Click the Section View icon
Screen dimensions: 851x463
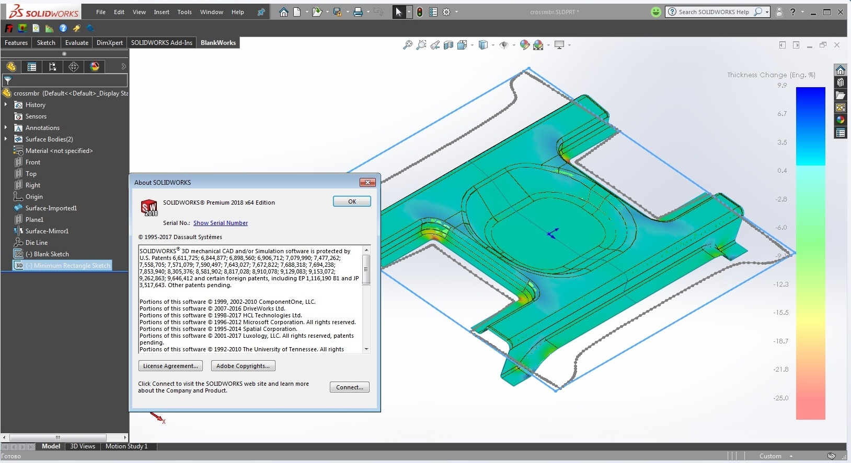pos(448,45)
